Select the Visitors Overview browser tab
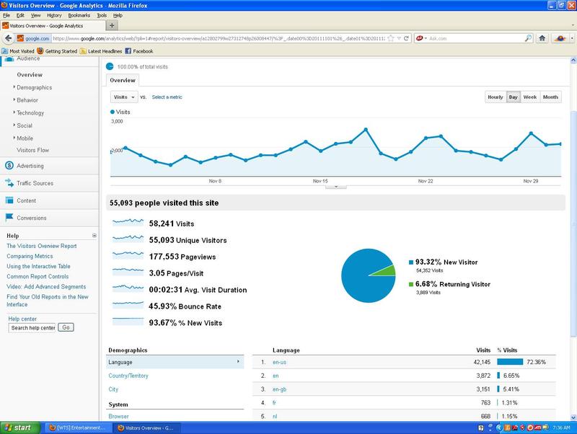The height and width of the screenshot is (434, 577). [53, 26]
